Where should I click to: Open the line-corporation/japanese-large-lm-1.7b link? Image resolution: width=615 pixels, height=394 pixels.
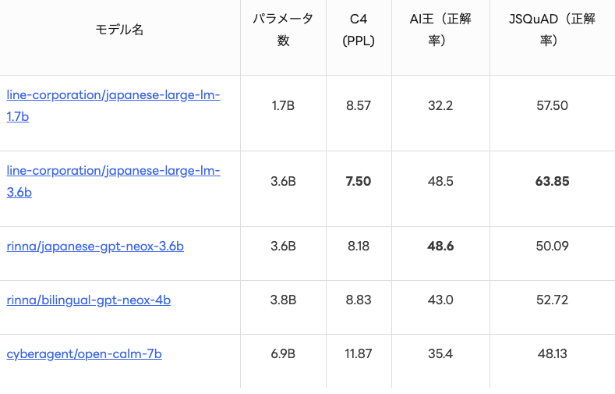tap(113, 95)
